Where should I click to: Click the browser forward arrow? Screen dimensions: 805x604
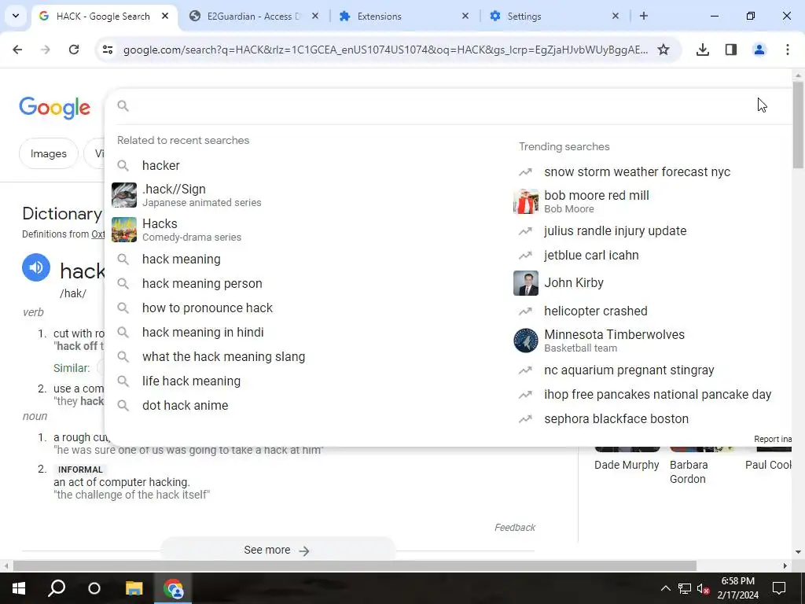pos(46,50)
